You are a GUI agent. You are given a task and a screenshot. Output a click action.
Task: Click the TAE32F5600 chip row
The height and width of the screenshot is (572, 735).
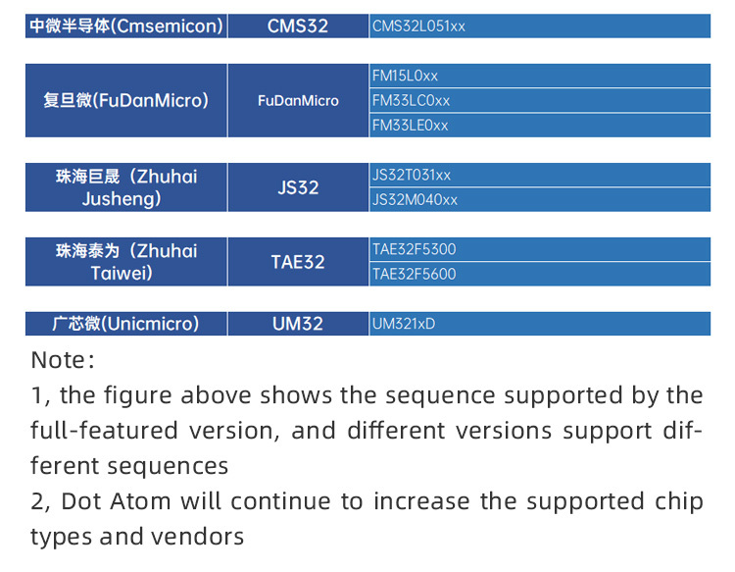pyautogui.click(x=540, y=274)
